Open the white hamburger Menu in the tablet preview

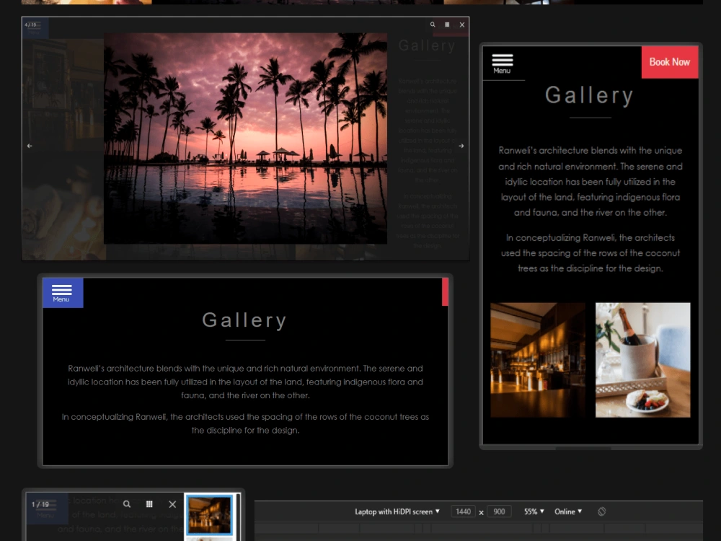(x=502, y=63)
